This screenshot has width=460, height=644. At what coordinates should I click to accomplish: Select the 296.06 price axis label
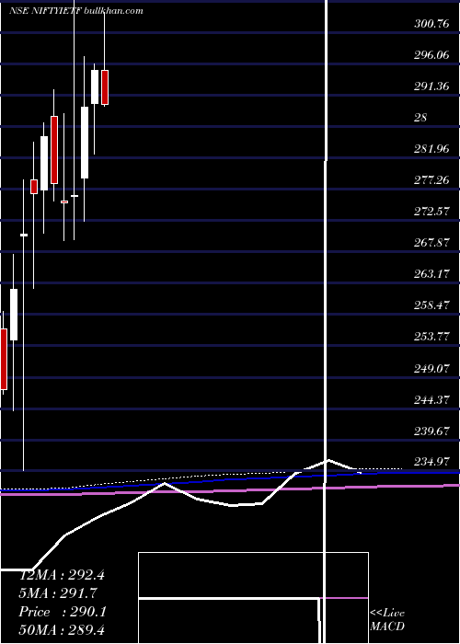click(x=431, y=55)
